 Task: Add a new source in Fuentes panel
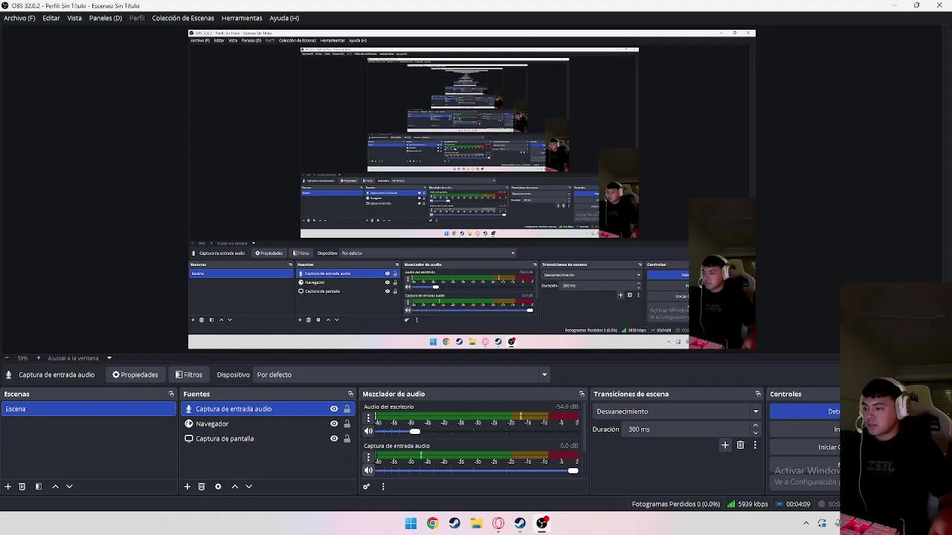click(187, 487)
